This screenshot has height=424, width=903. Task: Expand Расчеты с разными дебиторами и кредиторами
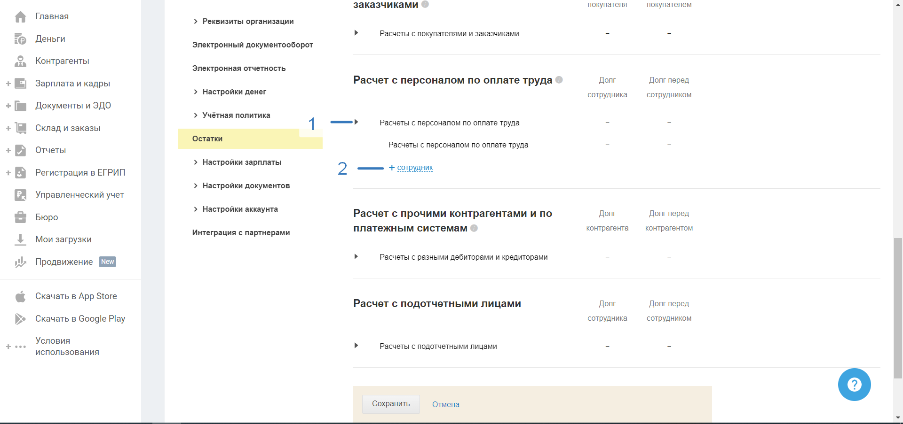pos(356,256)
